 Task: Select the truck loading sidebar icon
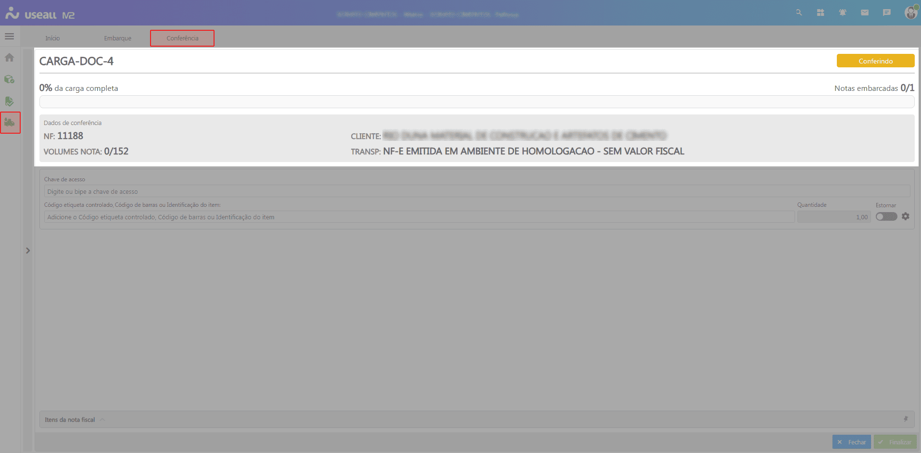tap(10, 123)
